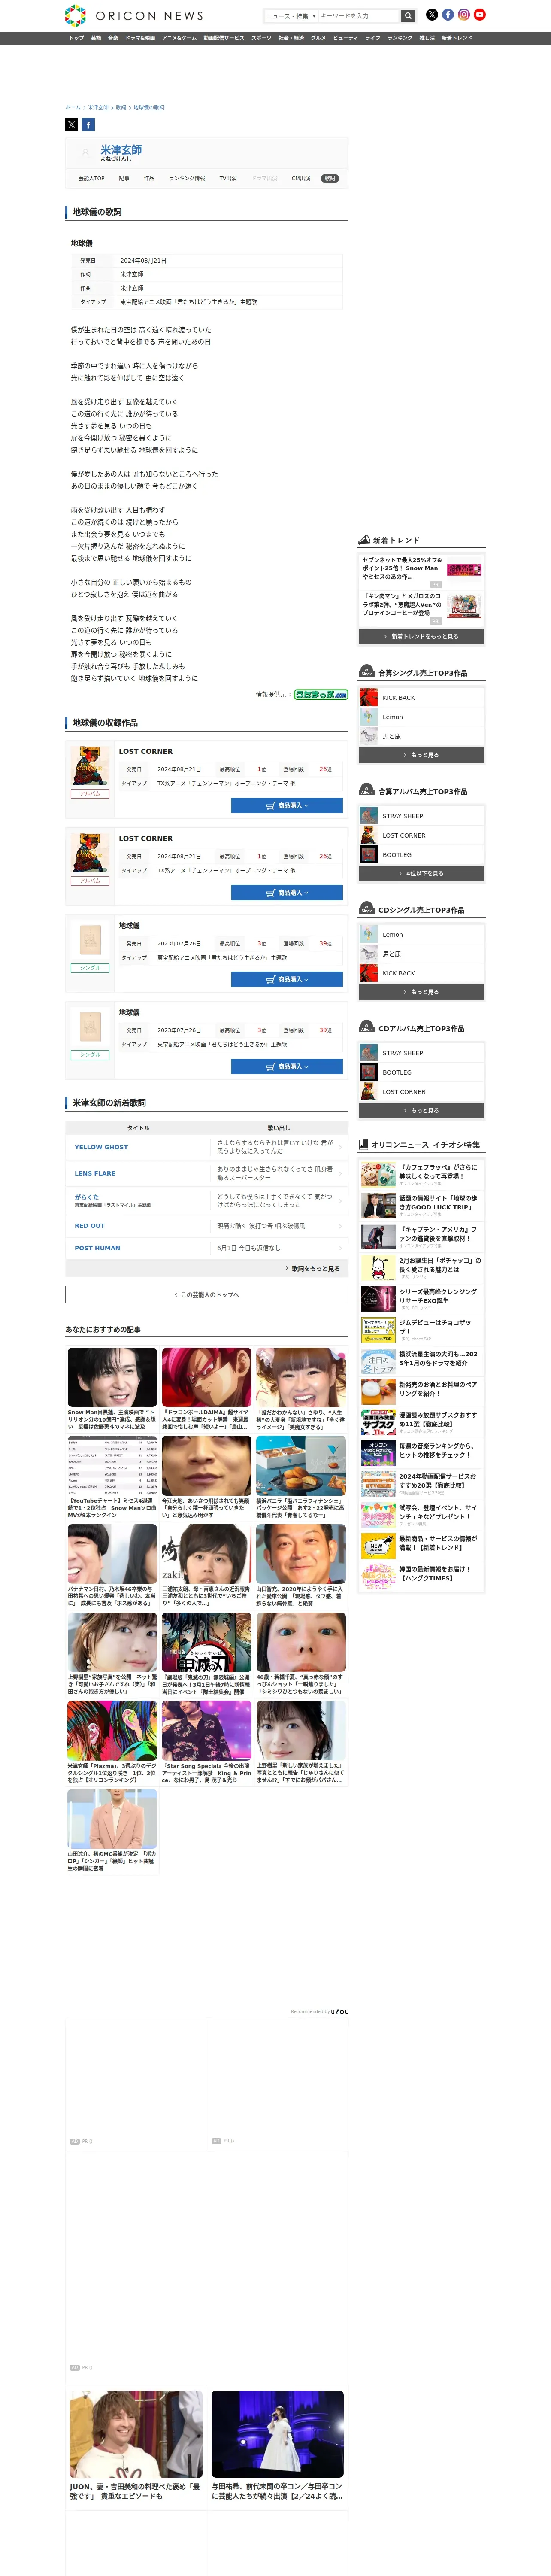The height and width of the screenshot is (2576, 551).
Task: Click the ホーム breadcrumb link
Action: 73,107
